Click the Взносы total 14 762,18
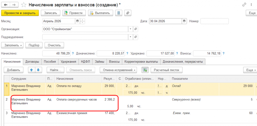Image resolution: width=257 pixels, height=126 pixels. pyautogui.click(x=207, y=53)
